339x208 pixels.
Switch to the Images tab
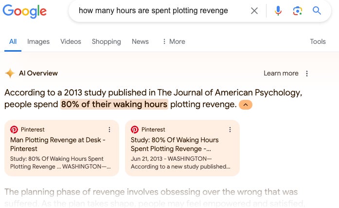pos(38,41)
